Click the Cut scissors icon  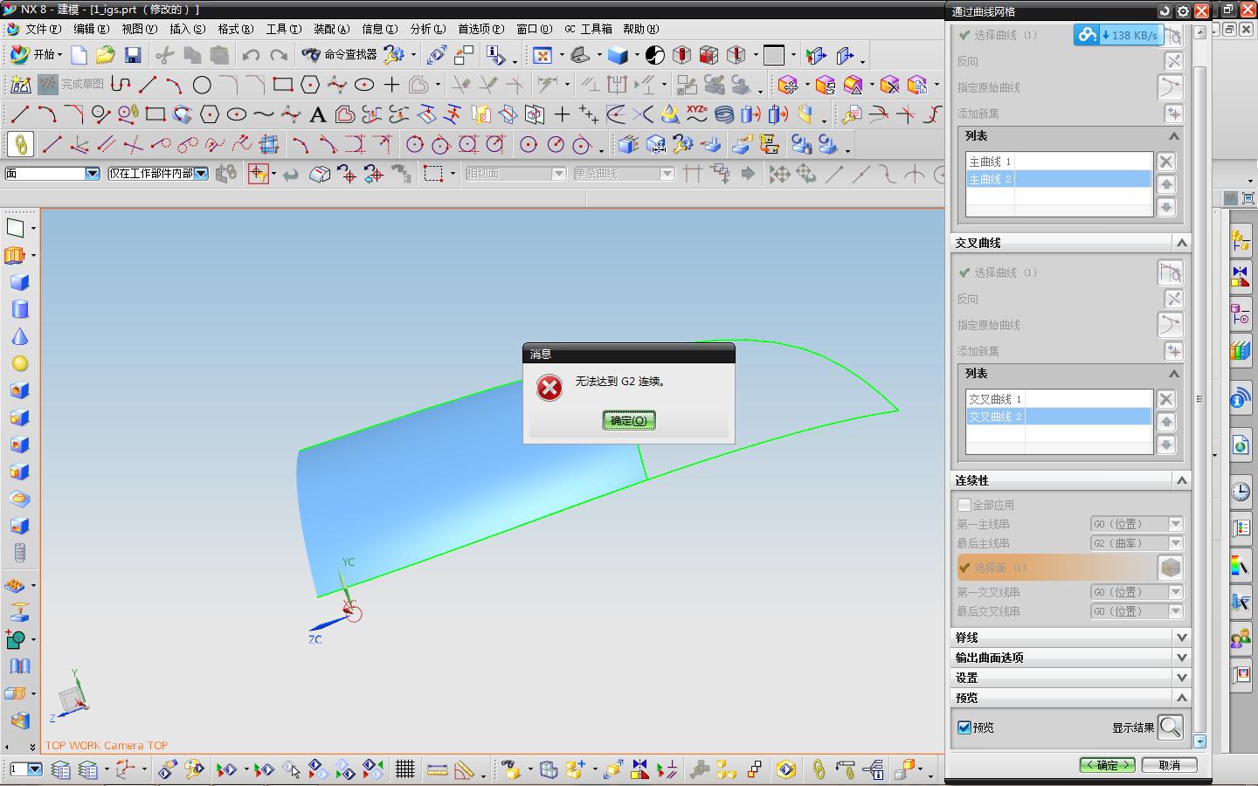[164, 55]
